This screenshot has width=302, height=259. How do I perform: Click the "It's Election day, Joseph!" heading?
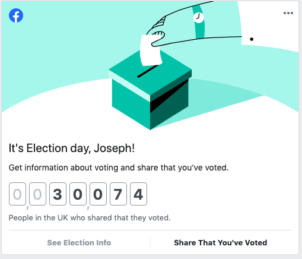pos(72,148)
